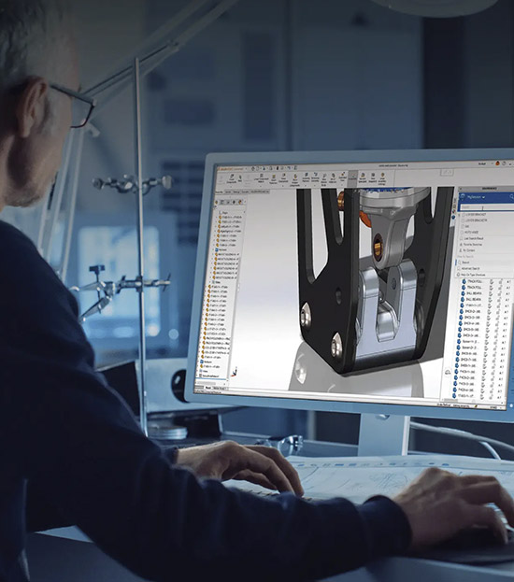Open Large Assembly Settings
This screenshot has width=514, height=582.
tap(382, 179)
